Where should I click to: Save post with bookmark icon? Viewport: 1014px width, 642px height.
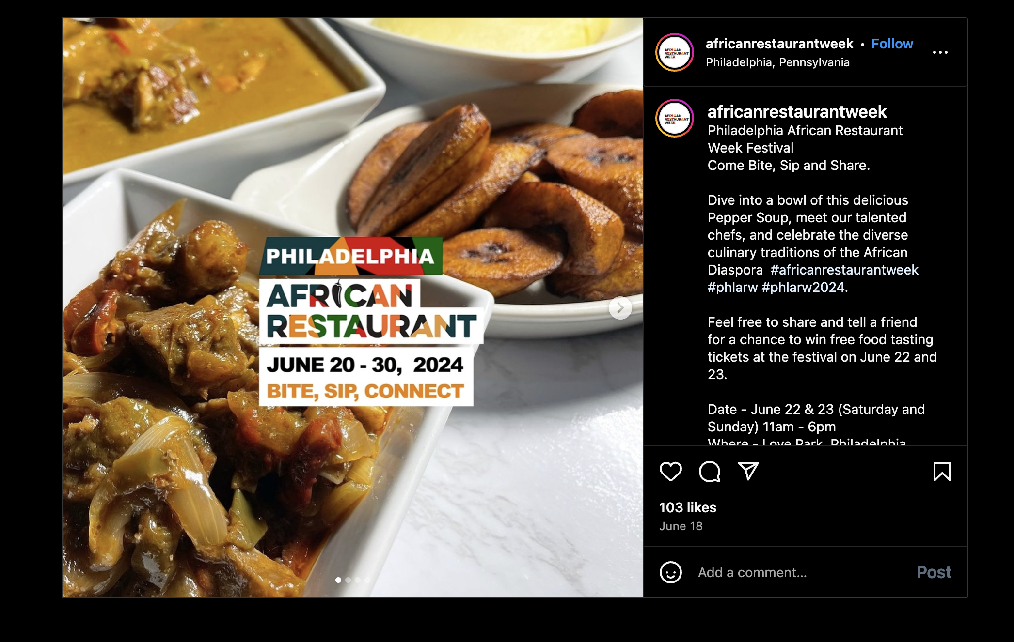942,471
